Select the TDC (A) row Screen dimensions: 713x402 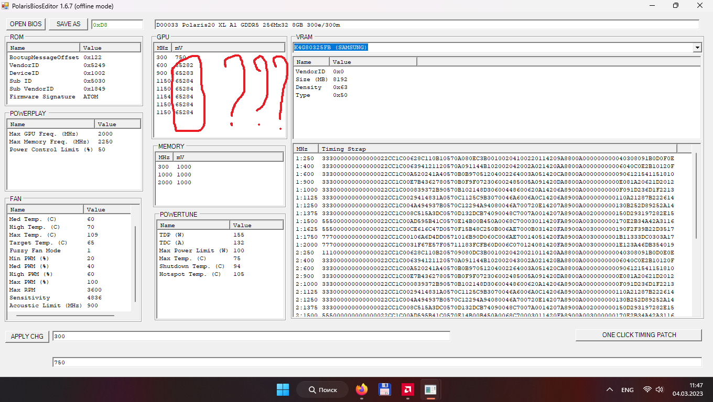tap(220, 243)
